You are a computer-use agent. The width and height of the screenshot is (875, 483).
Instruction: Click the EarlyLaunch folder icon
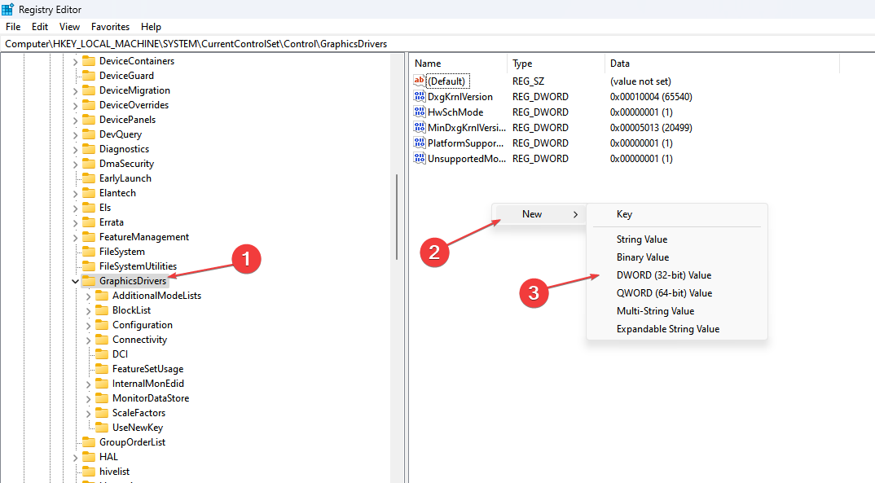click(89, 178)
